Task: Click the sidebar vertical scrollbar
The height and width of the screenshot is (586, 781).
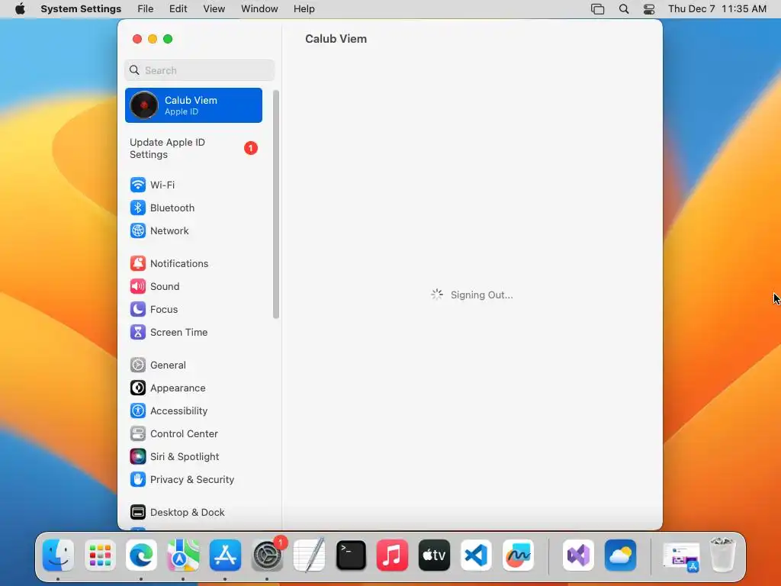Action: [276, 204]
